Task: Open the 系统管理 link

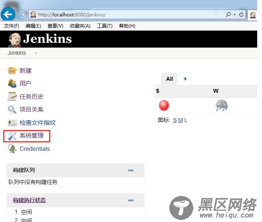Action: [32, 136]
